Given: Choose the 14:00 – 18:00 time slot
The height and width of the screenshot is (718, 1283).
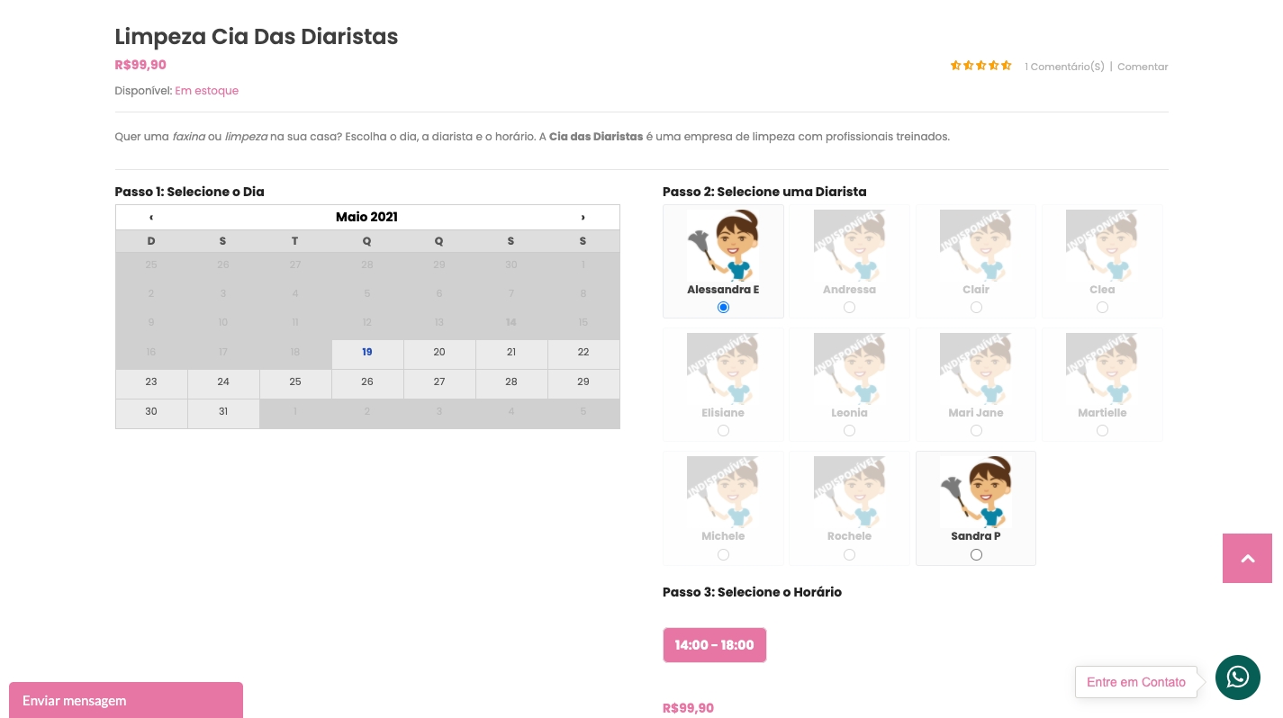Looking at the screenshot, I should click(x=714, y=645).
